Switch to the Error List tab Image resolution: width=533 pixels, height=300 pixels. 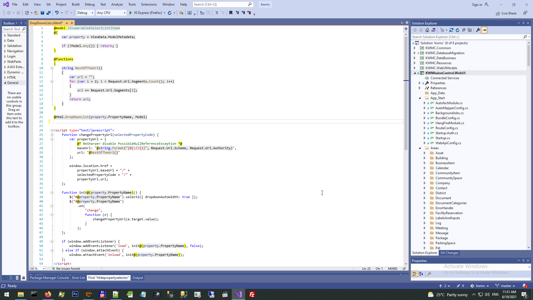click(x=79, y=278)
